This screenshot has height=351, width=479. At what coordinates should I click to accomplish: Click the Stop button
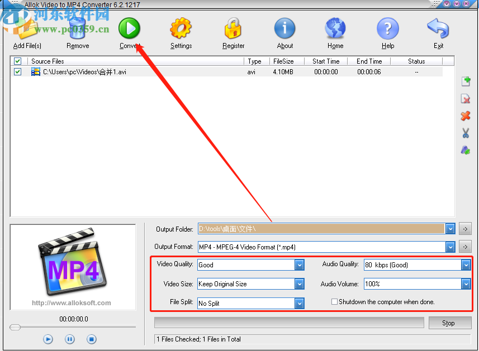[449, 323]
